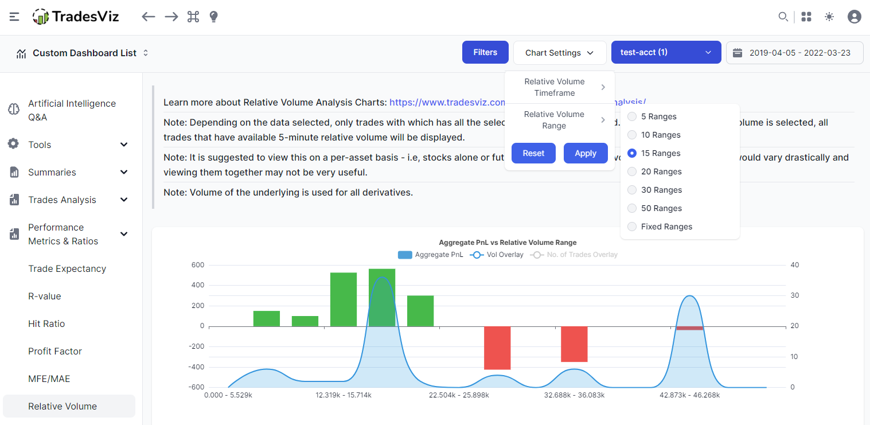Open the search magnifier icon
This screenshot has width=870, height=425.
coord(783,17)
